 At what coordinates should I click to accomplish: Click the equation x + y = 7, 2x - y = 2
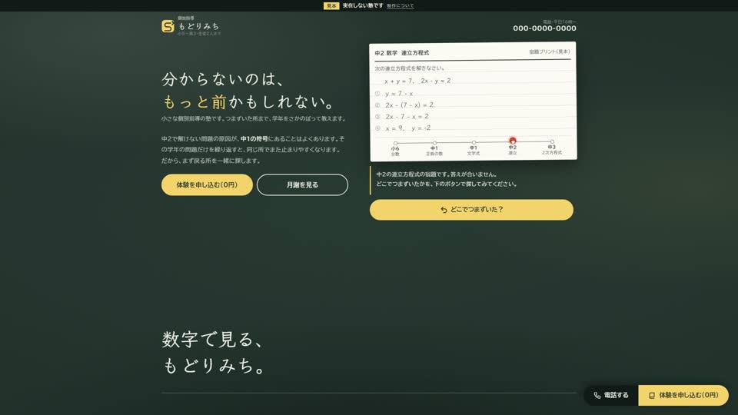(417, 81)
